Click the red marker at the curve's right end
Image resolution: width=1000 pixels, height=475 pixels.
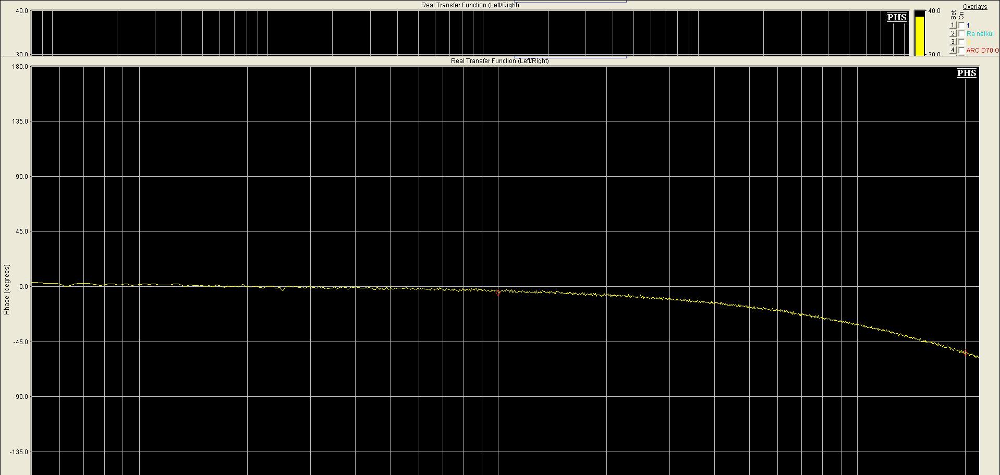965,353
